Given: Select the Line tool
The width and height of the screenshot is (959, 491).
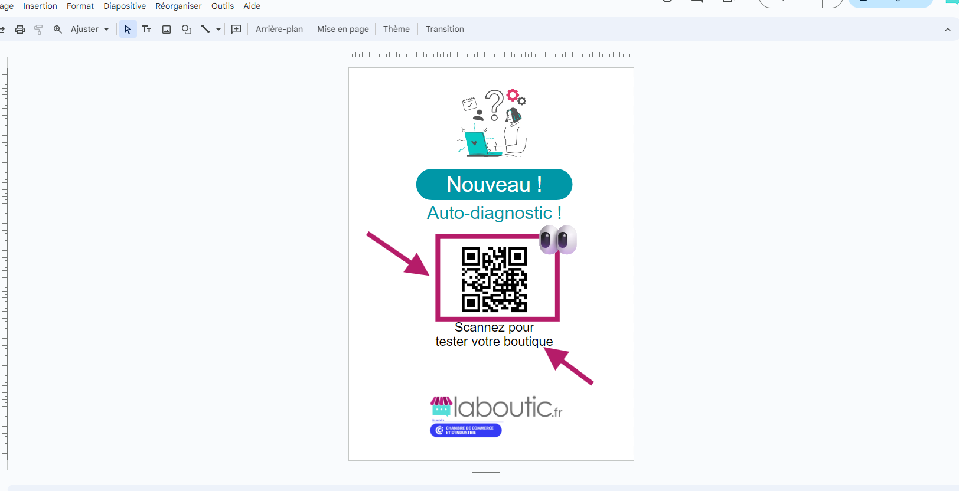Looking at the screenshot, I should (206, 30).
